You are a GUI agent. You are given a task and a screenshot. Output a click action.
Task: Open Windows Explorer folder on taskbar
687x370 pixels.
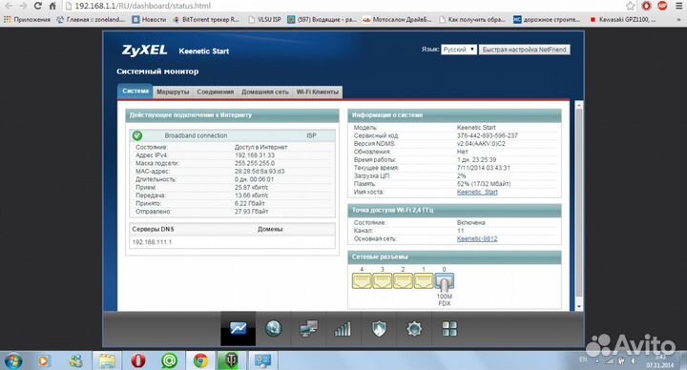107,360
